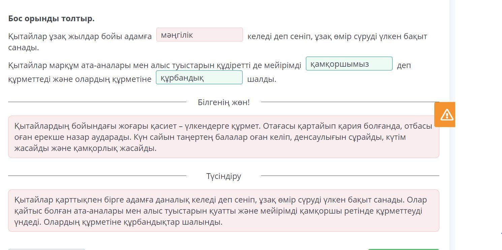The image size is (502, 250).
Task: Click the "Түсіндіру" section title
Action: click(224, 176)
